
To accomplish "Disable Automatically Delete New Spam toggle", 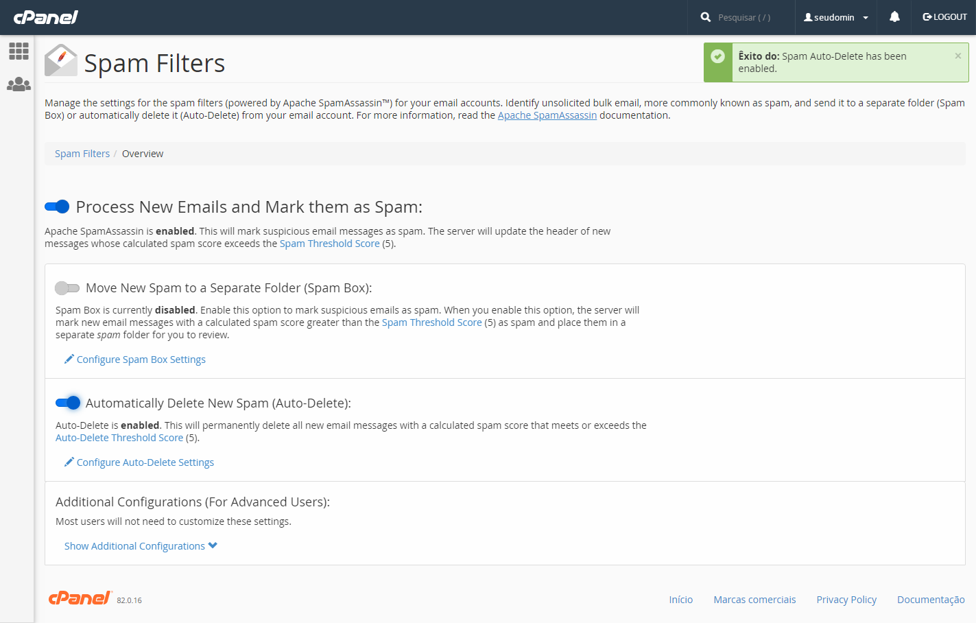I will pyautogui.click(x=68, y=403).
